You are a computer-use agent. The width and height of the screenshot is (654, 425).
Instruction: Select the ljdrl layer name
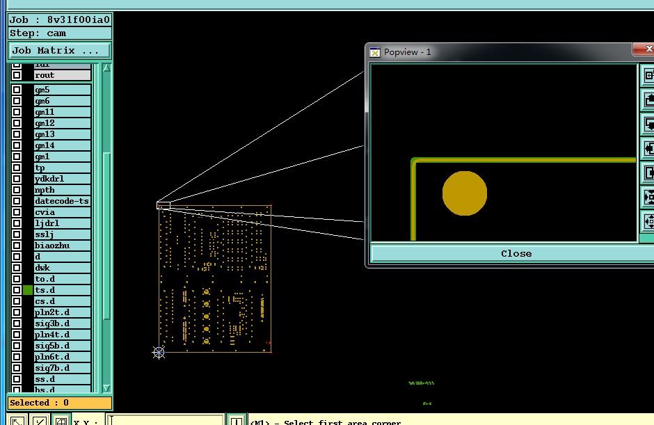click(62, 223)
